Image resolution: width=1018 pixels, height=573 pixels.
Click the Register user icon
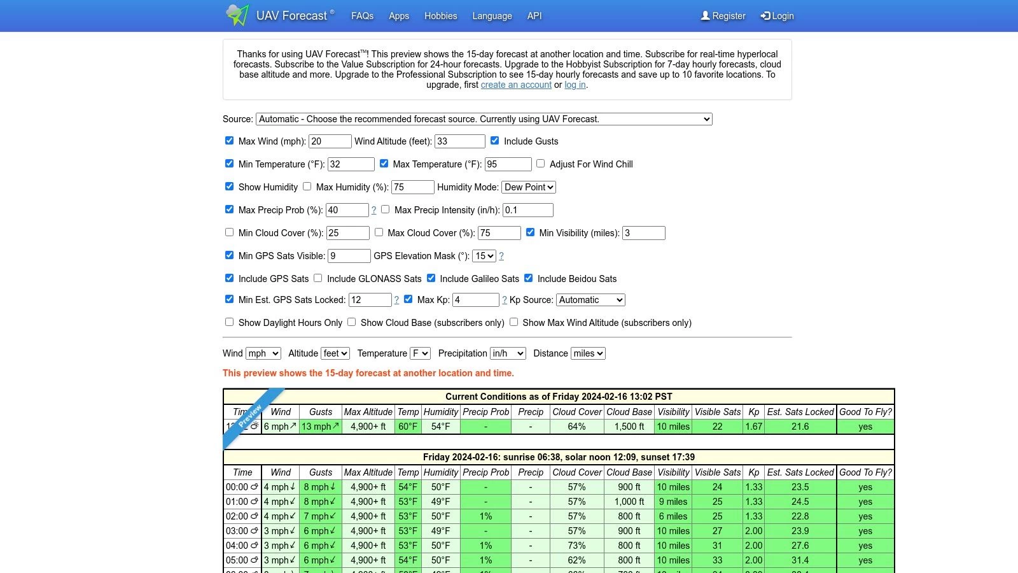(x=705, y=16)
